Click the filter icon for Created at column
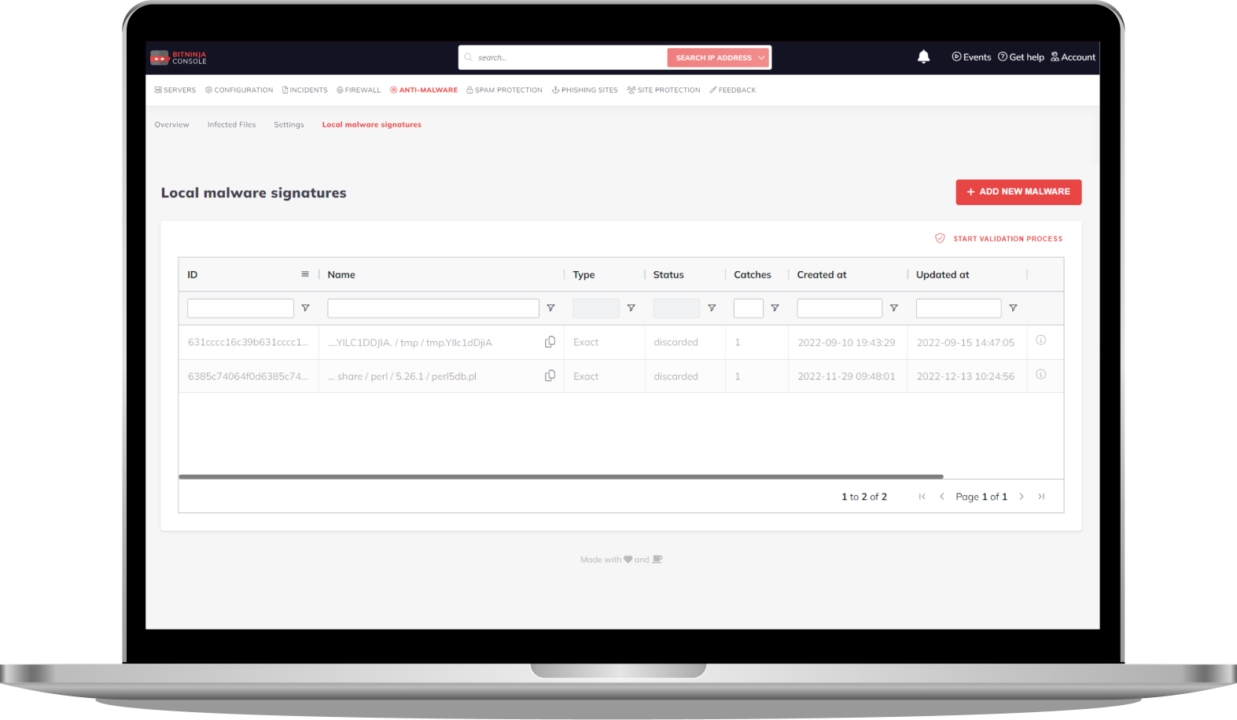1237x720 pixels. click(893, 308)
